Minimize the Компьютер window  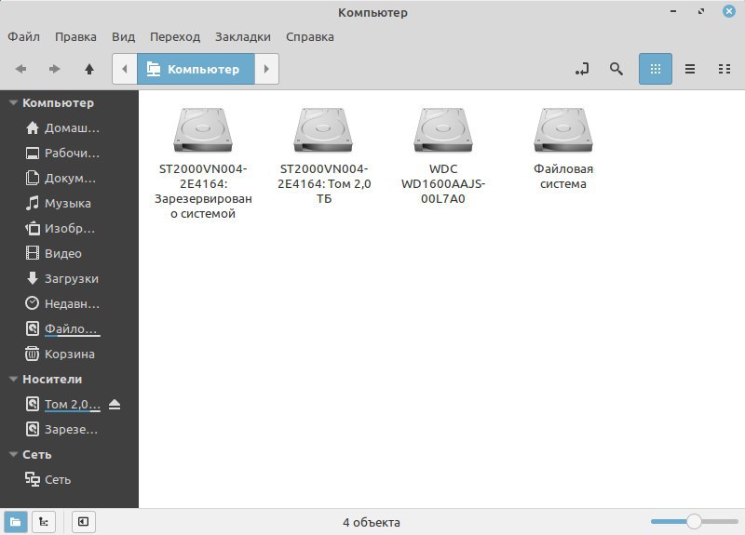coord(673,11)
